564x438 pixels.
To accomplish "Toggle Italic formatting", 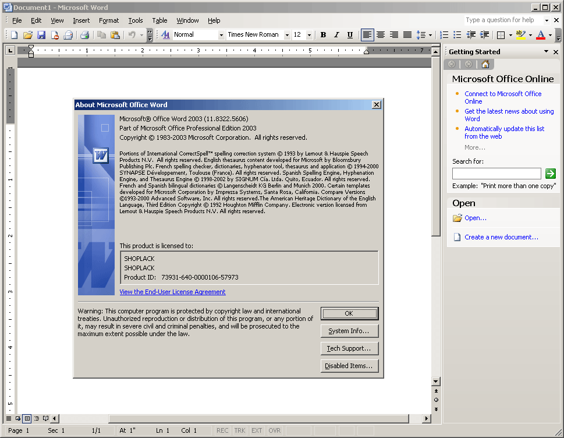I will (x=336, y=35).
